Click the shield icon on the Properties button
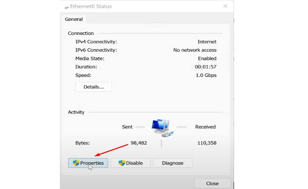Image resolution: width=308 pixels, height=189 pixels. click(76, 163)
